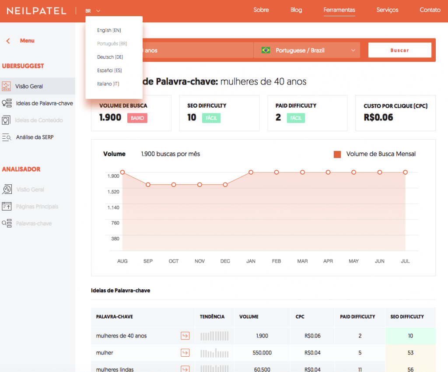Open the Portuguese / Brazil dropdown
Image resolution: width=448 pixels, height=372 pixels.
click(x=307, y=50)
